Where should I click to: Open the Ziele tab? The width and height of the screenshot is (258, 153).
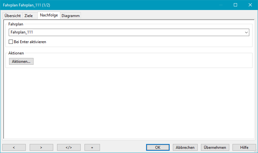point(28,16)
